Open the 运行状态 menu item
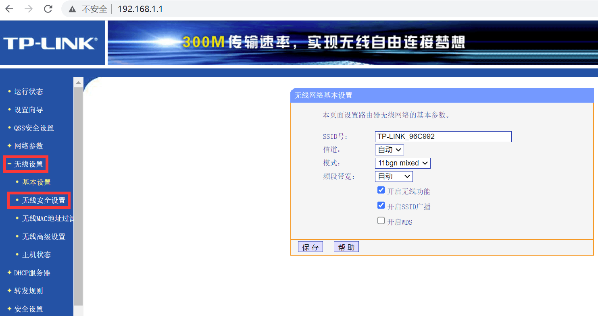The height and width of the screenshot is (316, 598). pyautogui.click(x=27, y=91)
